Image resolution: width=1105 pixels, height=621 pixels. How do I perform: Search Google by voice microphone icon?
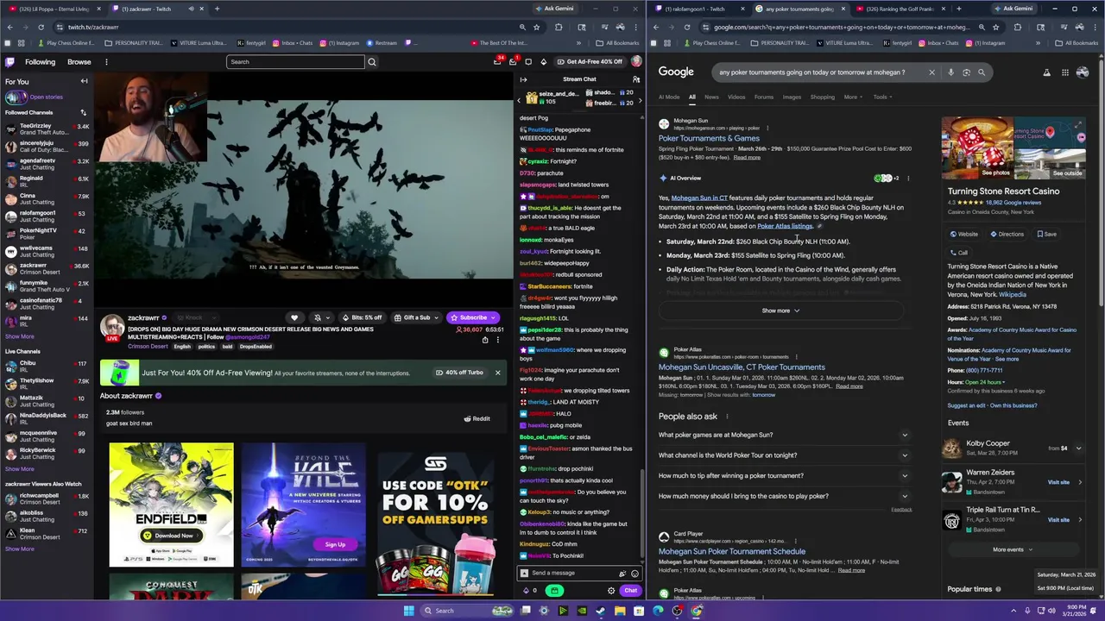point(950,72)
